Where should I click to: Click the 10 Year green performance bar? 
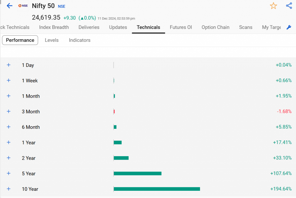[157, 189]
